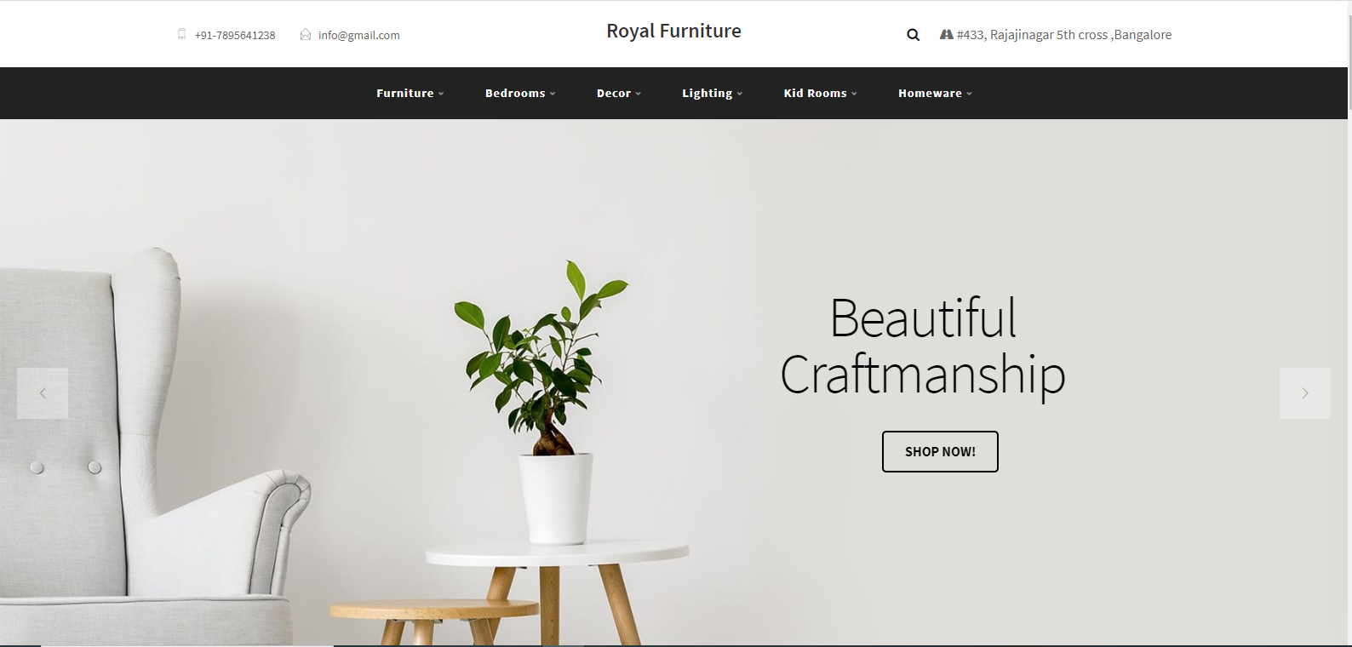Screen dimensions: 1352x647
Task: Expand the Lighting dropdown arrow
Action: coord(740,94)
